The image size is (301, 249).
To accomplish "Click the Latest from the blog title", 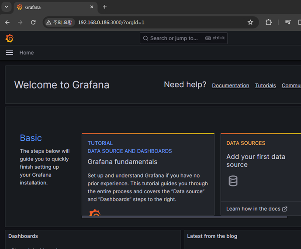I will [212, 236].
